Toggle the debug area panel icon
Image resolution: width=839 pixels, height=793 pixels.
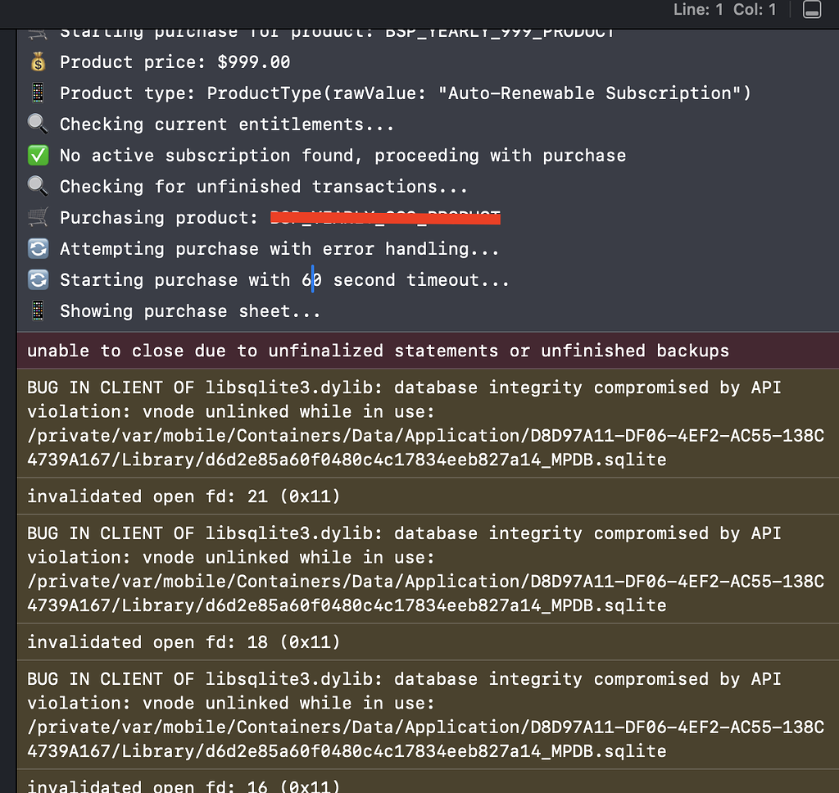(x=811, y=11)
